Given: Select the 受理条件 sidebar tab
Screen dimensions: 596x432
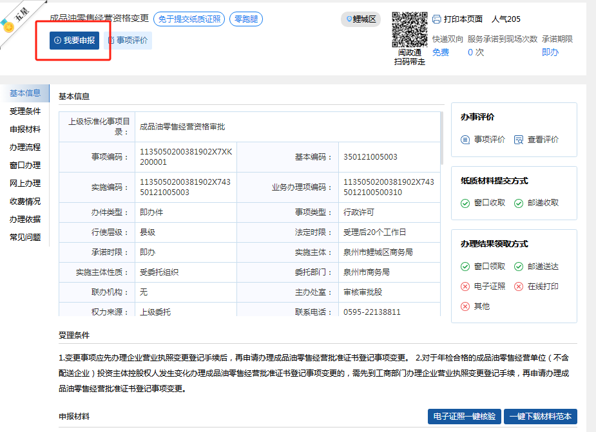Looking at the screenshot, I should click(25, 111).
